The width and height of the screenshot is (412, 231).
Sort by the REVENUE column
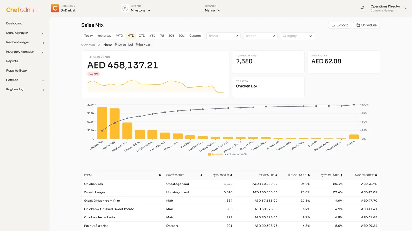tap(268, 175)
